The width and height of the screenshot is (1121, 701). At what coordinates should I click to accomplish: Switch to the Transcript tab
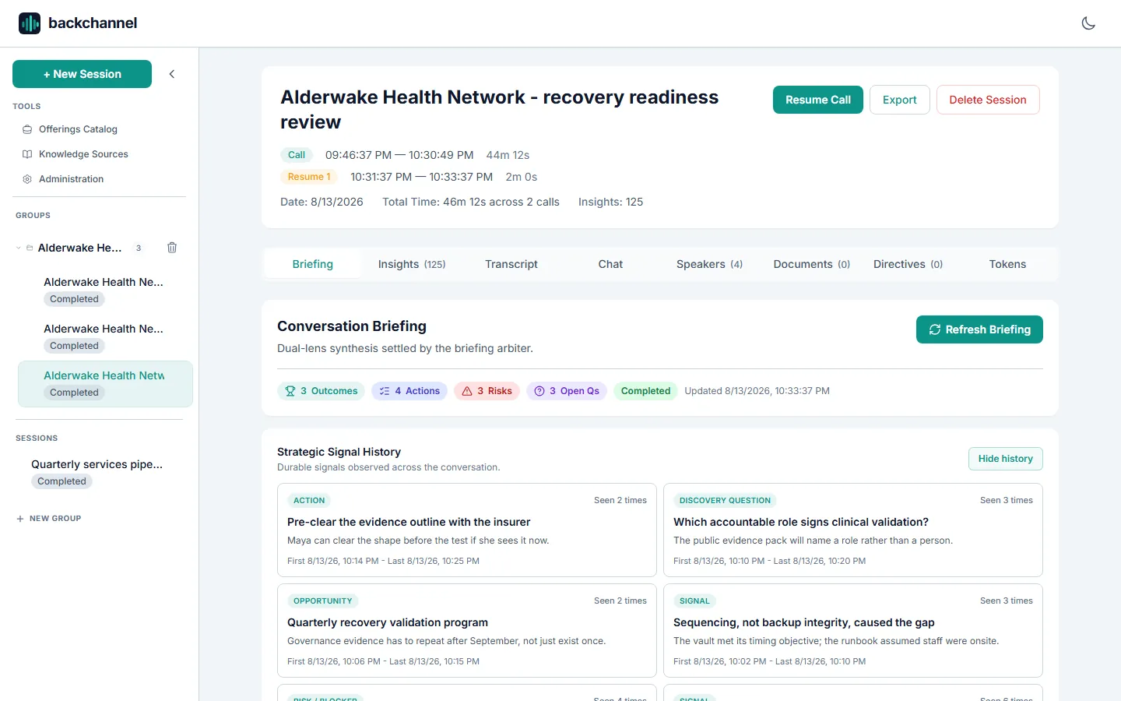[511, 264]
